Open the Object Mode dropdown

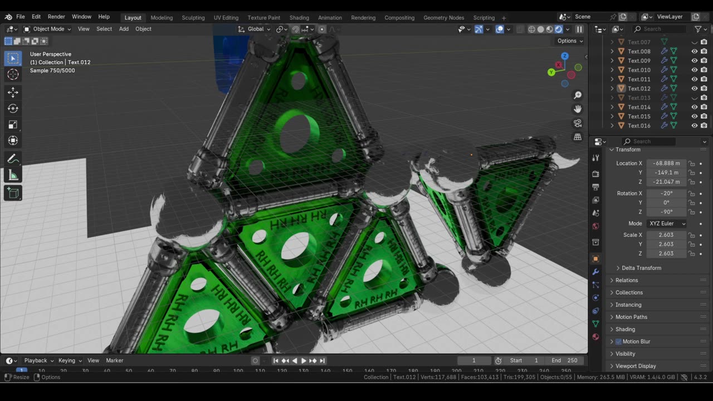(48, 29)
